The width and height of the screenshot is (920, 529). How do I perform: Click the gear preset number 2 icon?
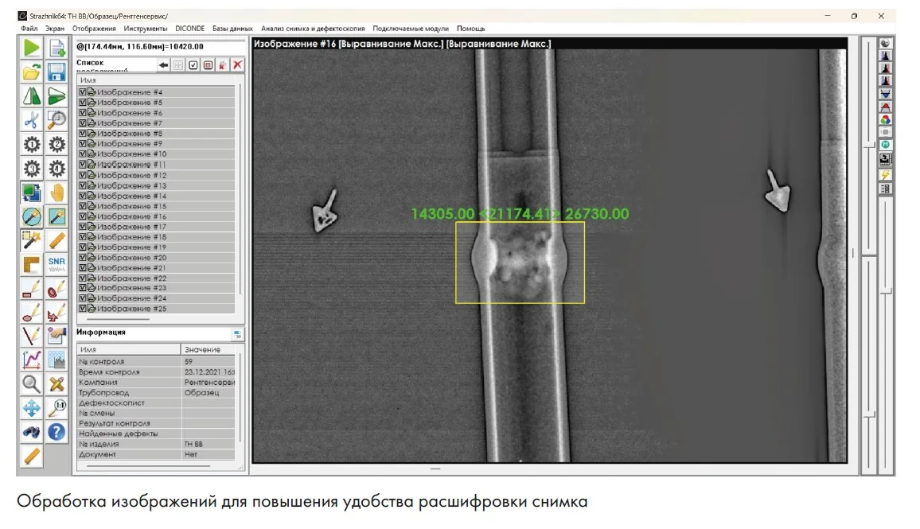click(x=57, y=144)
